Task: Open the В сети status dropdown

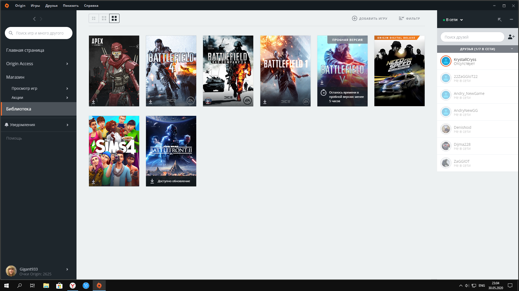Action: 453,20
